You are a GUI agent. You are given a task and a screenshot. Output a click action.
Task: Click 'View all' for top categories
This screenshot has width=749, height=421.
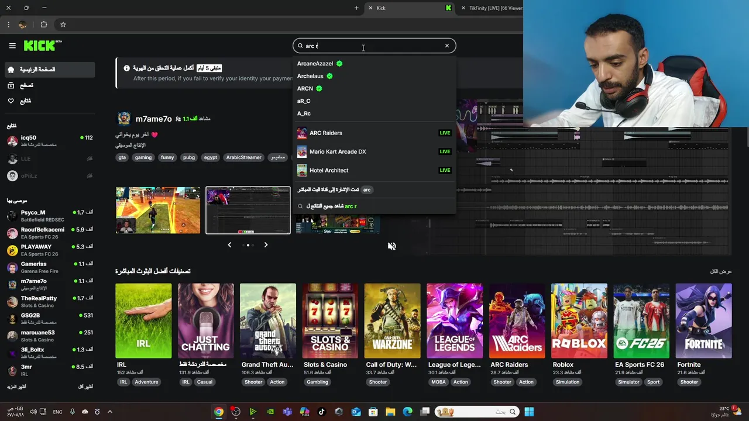click(x=721, y=271)
